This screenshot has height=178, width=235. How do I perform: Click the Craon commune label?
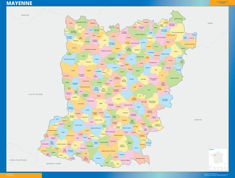(75, 145)
